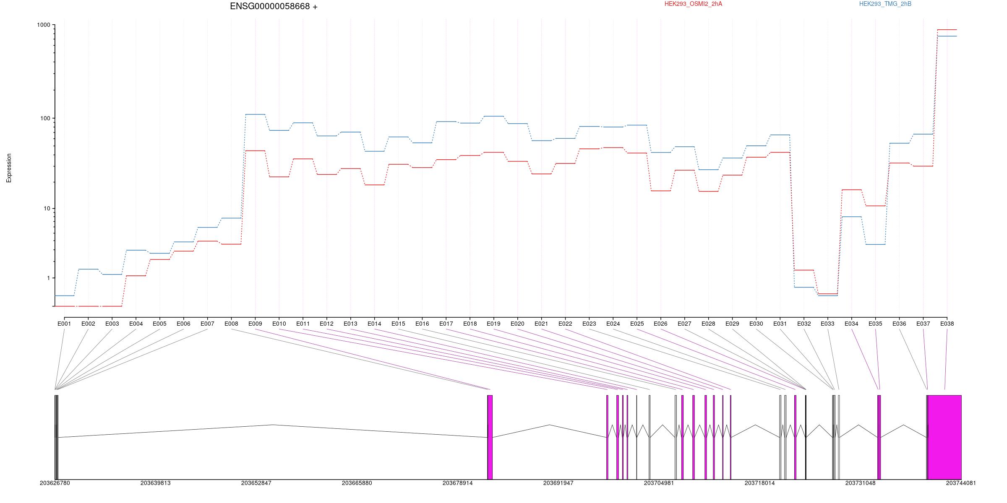This screenshot has width=1007, height=503.
Task: Click exon label E003
Action: pos(112,324)
